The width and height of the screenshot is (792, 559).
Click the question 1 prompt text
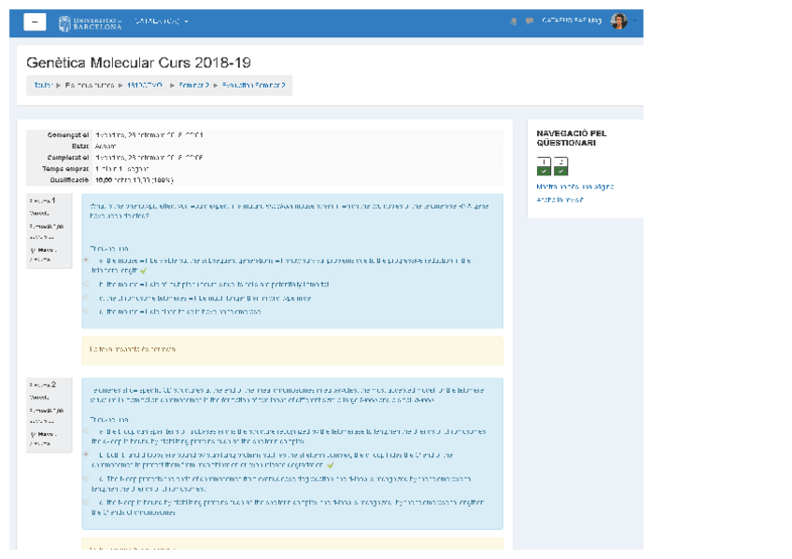289,211
